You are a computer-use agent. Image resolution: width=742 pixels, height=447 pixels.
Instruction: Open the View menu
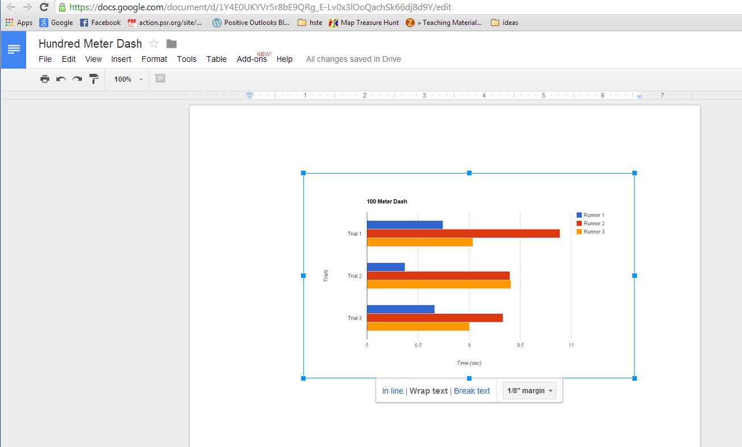(x=94, y=59)
